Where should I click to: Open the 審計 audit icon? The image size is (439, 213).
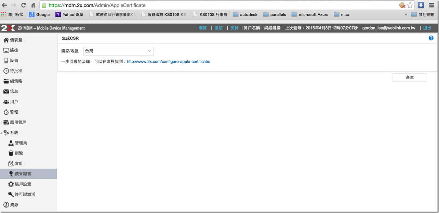[11, 163]
